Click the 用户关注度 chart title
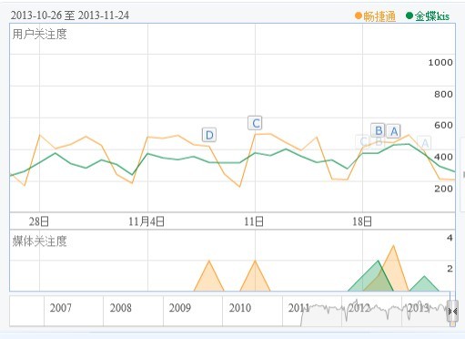Screen dimensions: 465x339 pos(39,34)
